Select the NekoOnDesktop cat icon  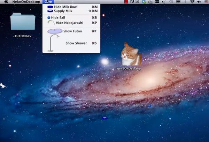pyautogui.click(x=131, y=54)
